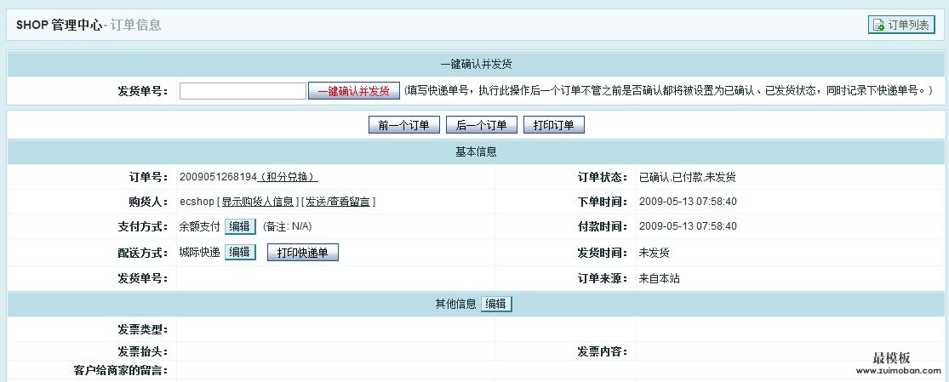Click the 打印快递单 button

[303, 253]
